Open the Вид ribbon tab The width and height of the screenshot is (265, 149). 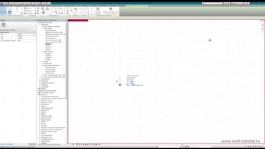pyautogui.click(x=79, y=6)
